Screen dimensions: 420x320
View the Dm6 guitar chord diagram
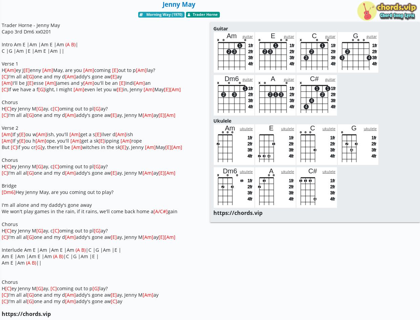point(234,95)
